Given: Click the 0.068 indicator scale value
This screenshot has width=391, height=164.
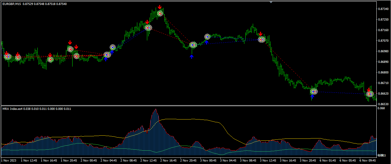Looking at the screenshot, I should [381, 108].
